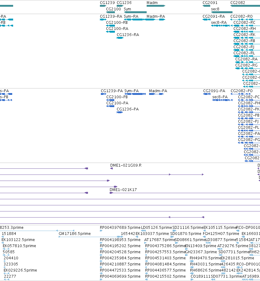Open transcript CG2082-RB
This screenshot has height=281, width=260.
tap(244, 41)
